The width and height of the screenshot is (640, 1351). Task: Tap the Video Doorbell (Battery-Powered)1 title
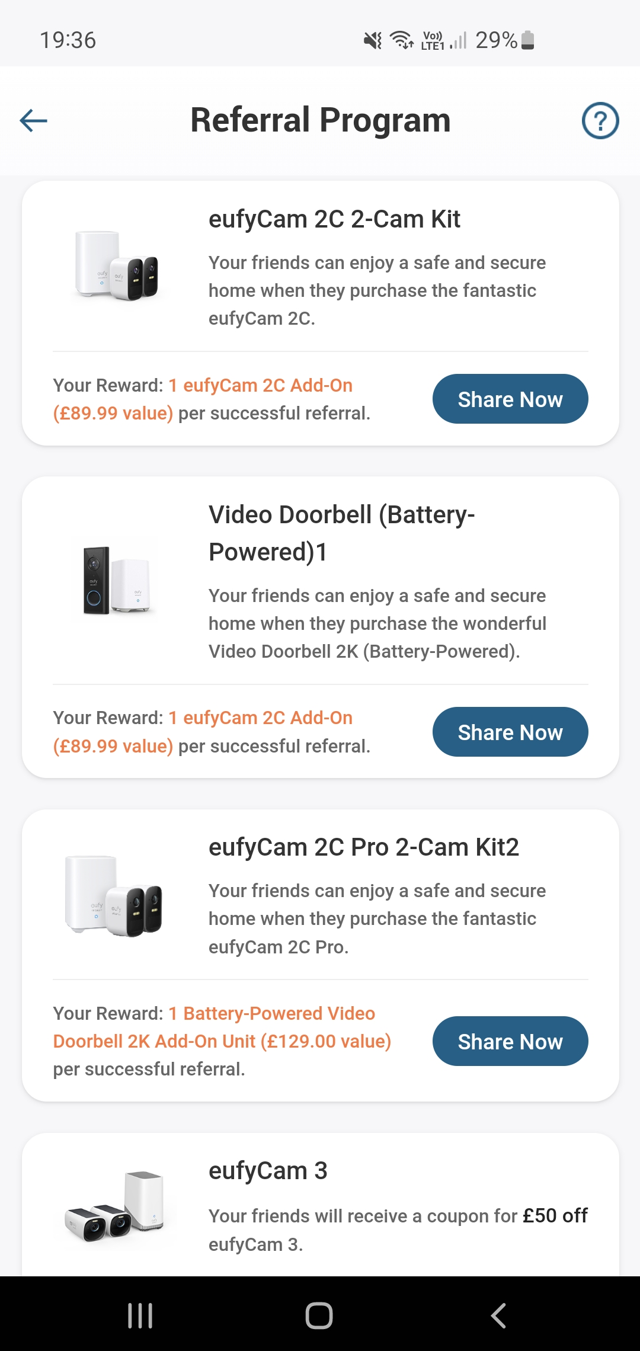click(x=341, y=533)
